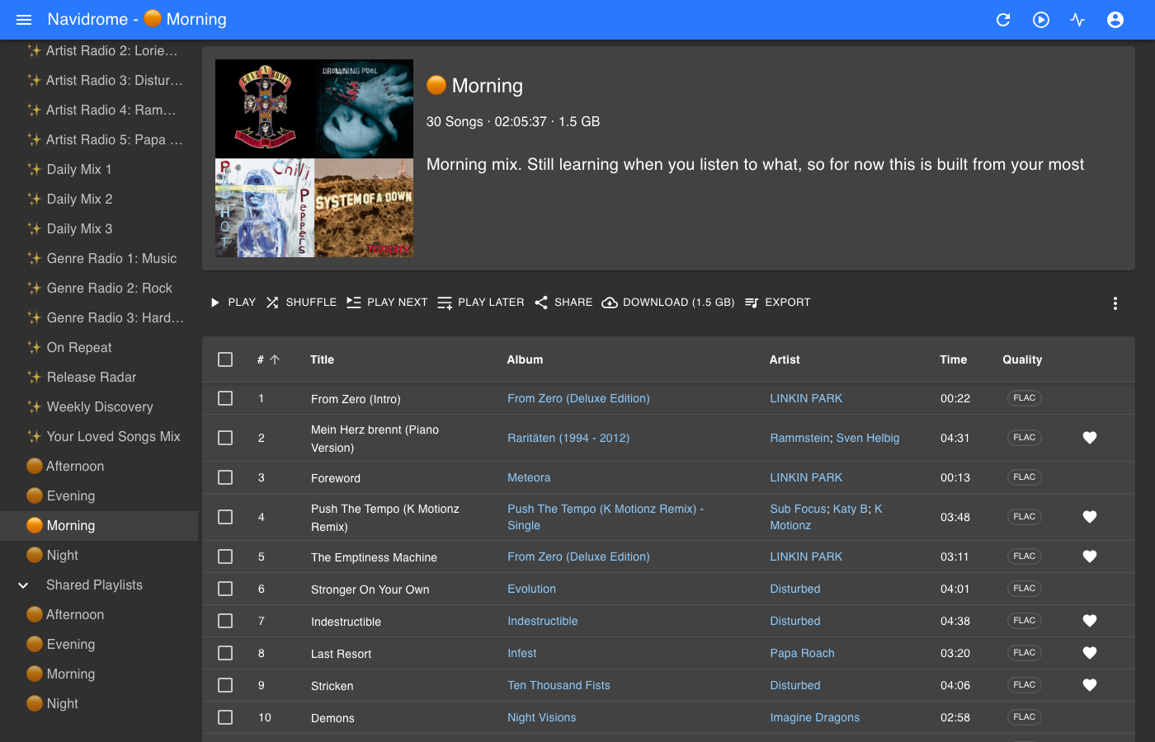Viewport: 1155px width, 742px height.
Task: Open the playlist more-options vertical dots
Action: coord(1115,303)
